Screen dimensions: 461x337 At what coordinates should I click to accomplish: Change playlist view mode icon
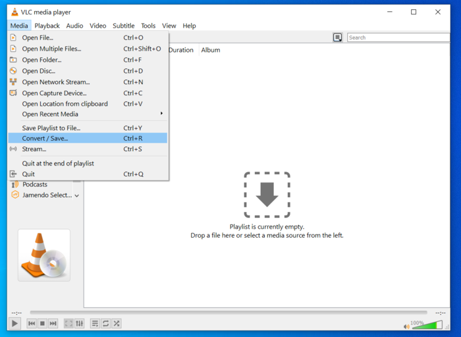pyautogui.click(x=338, y=37)
